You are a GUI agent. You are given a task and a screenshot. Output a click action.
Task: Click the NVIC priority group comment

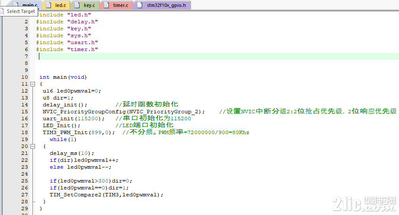pyautogui.click(x=308, y=111)
